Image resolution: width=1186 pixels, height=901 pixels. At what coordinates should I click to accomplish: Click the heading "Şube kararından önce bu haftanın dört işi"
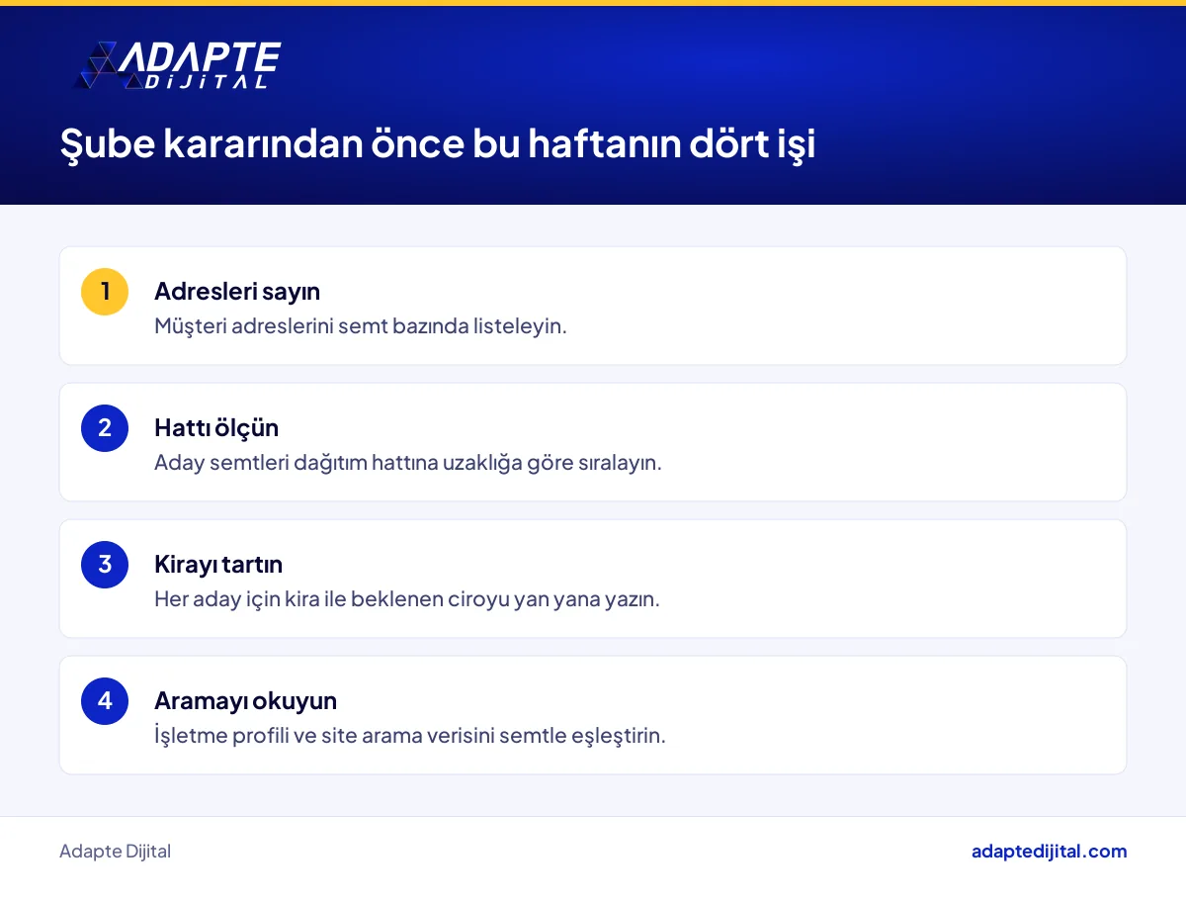click(x=438, y=143)
